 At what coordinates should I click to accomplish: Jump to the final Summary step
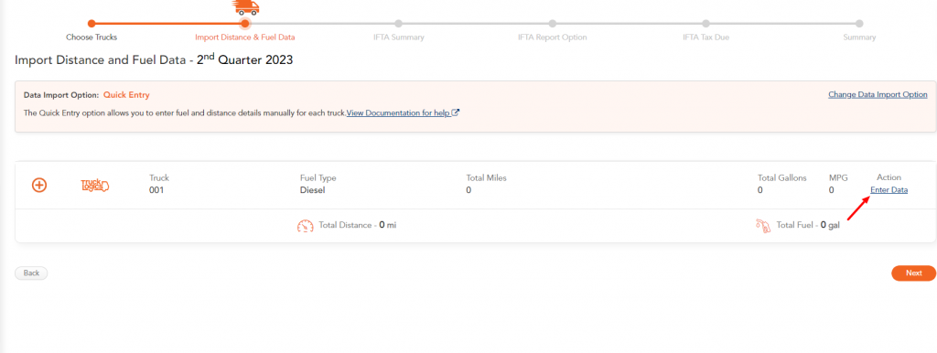click(x=859, y=37)
